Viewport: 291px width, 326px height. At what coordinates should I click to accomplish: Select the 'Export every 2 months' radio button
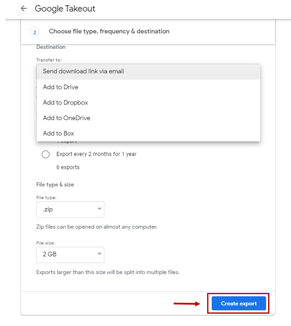point(46,154)
